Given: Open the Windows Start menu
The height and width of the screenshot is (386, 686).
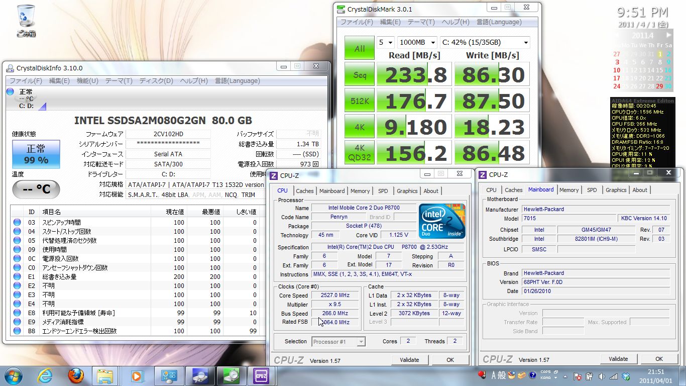Looking at the screenshot, I should 13,375.
